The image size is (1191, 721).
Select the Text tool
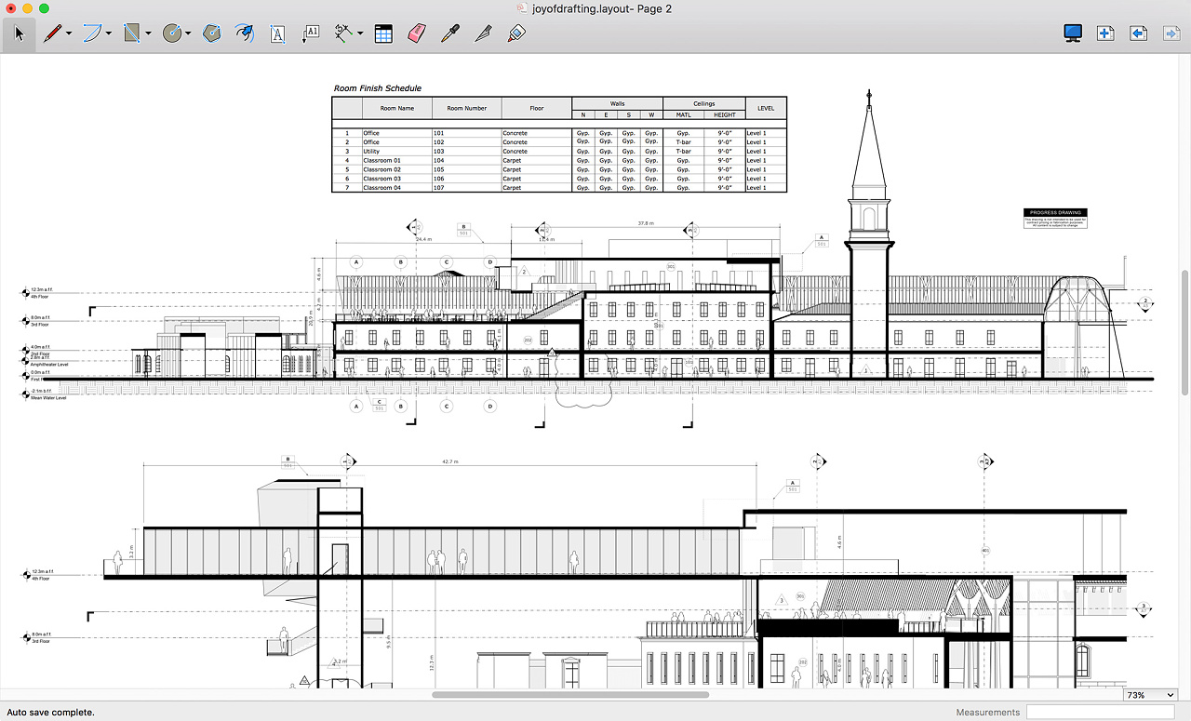[277, 33]
